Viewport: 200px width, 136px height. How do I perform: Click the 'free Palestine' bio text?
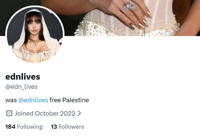click(x=69, y=100)
